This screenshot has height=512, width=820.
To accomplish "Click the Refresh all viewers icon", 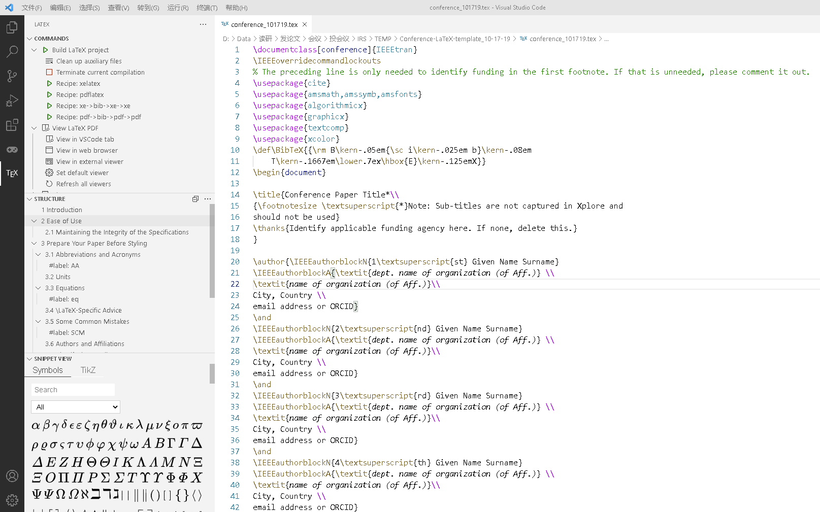I will 49,184.
